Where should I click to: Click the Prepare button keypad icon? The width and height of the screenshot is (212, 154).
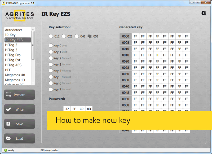[8, 95]
